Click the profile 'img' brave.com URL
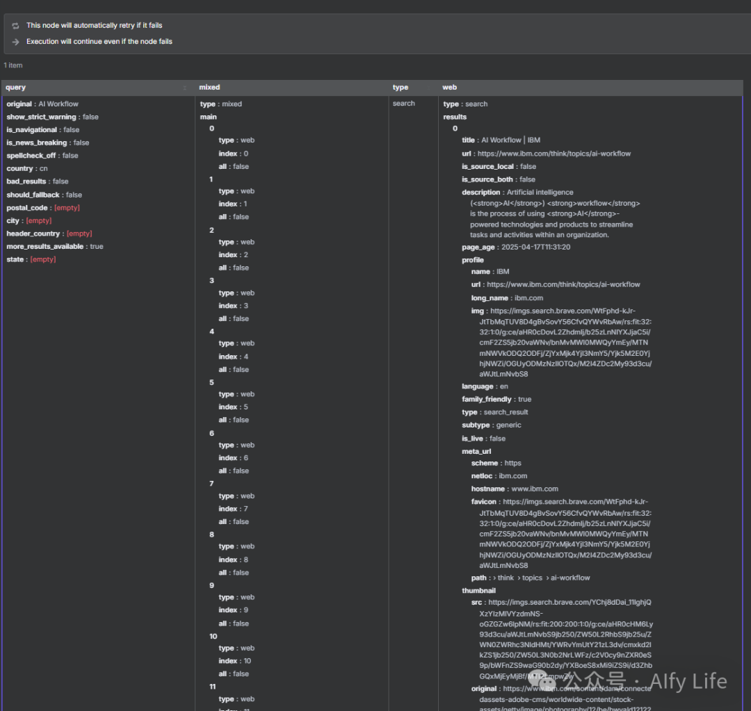This screenshot has height=711, width=751. [561, 343]
